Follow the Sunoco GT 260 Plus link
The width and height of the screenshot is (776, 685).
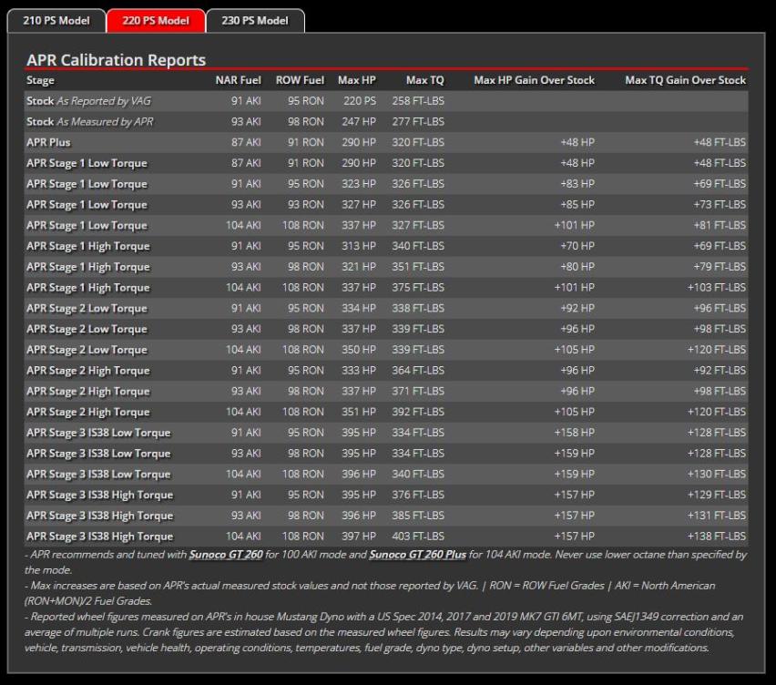click(418, 555)
